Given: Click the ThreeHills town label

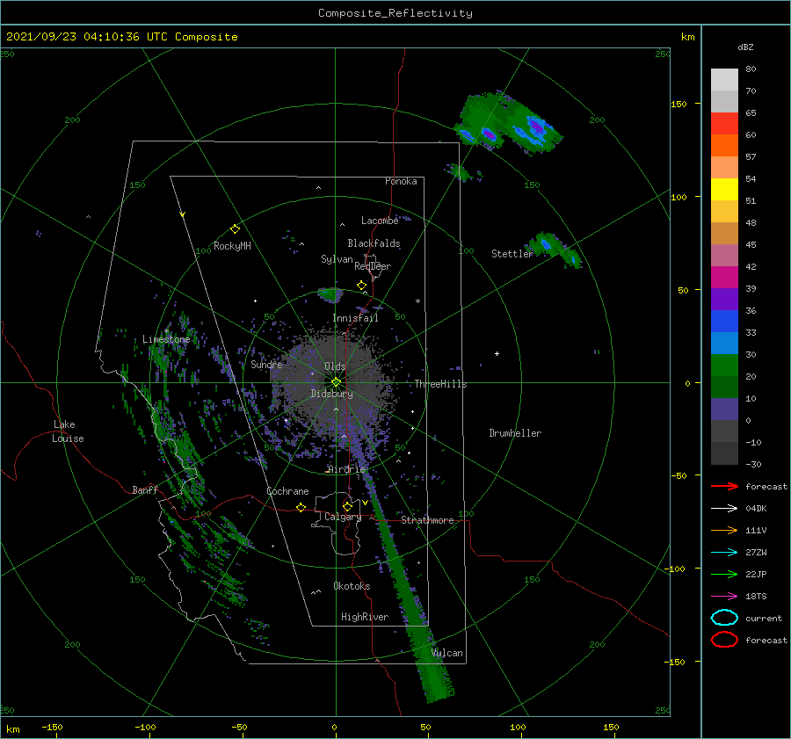Looking at the screenshot, I should click(x=440, y=384).
